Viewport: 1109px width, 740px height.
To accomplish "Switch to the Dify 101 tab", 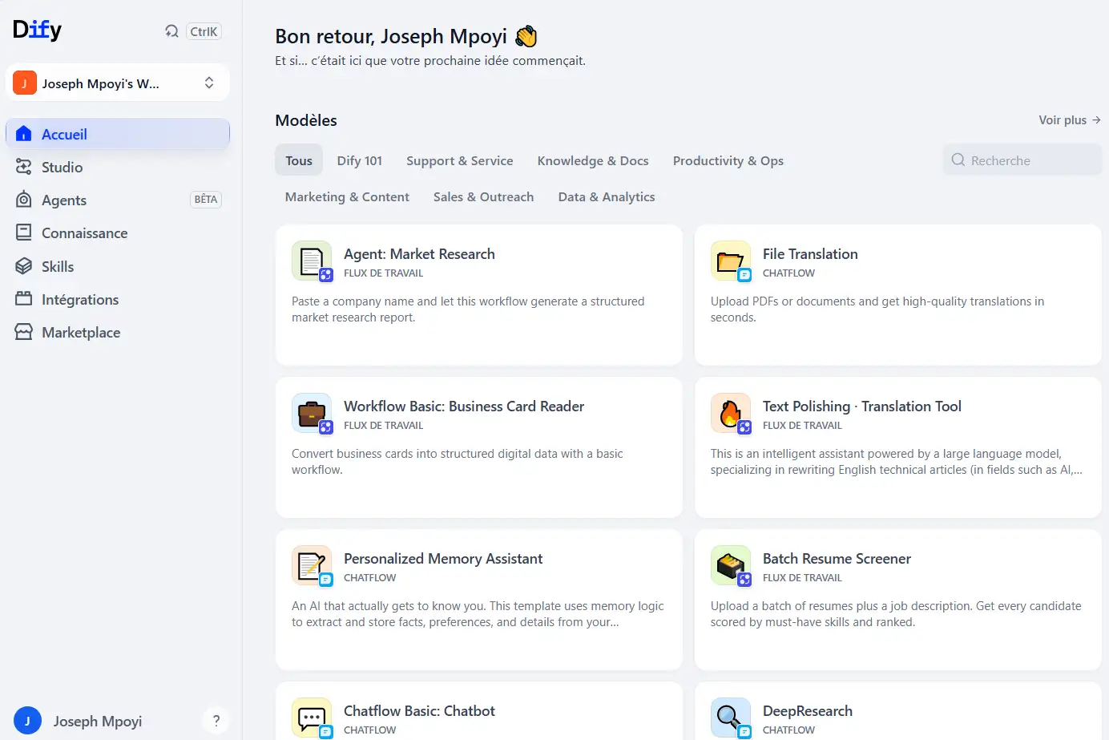I will coord(360,160).
